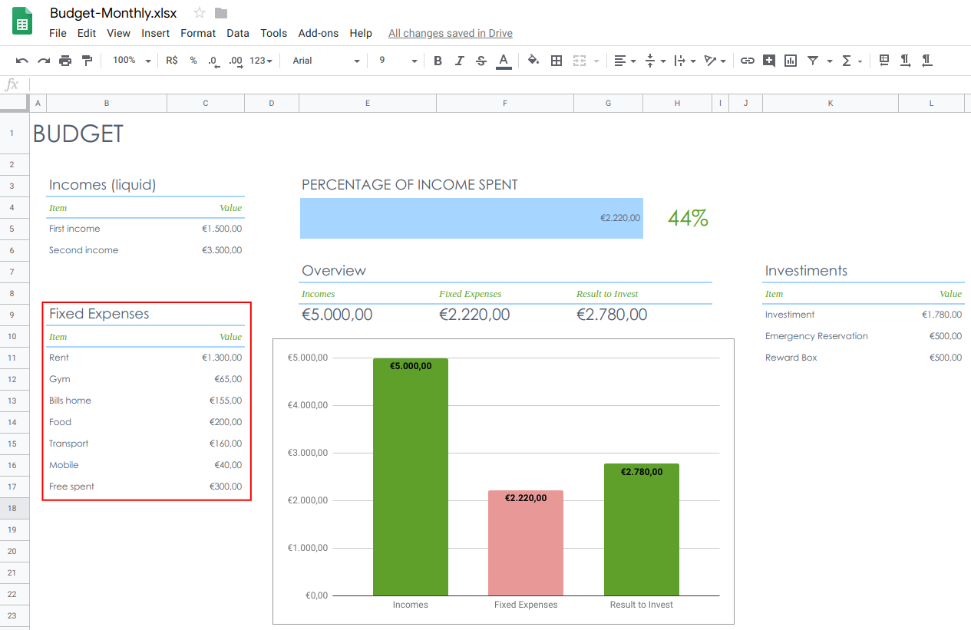This screenshot has width=971, height=630.
Task: Insert a chart
Action: pos(791,61)
